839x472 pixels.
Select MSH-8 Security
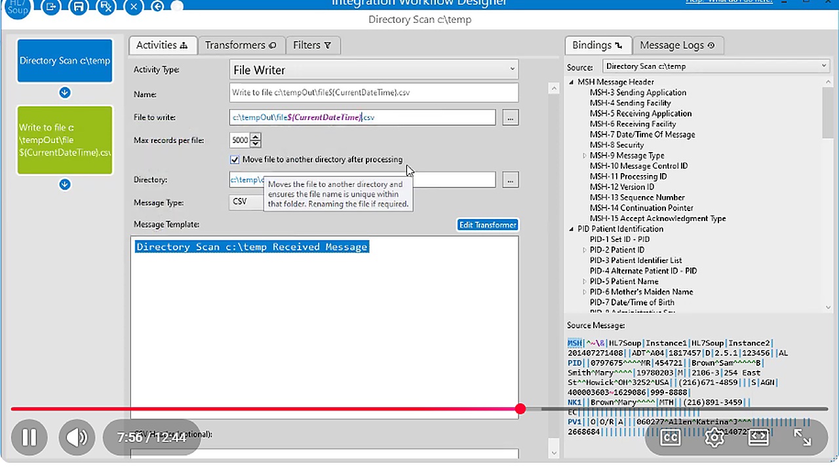coord(617,145)
